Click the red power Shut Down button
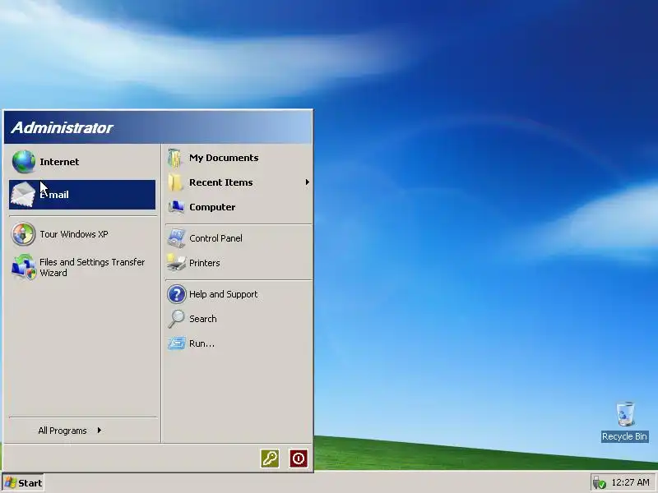Viewport: 658px width, 493px height. 299,458
